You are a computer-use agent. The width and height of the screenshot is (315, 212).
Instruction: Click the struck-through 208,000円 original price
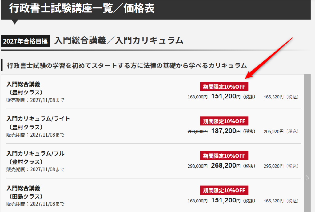(197, 132)
